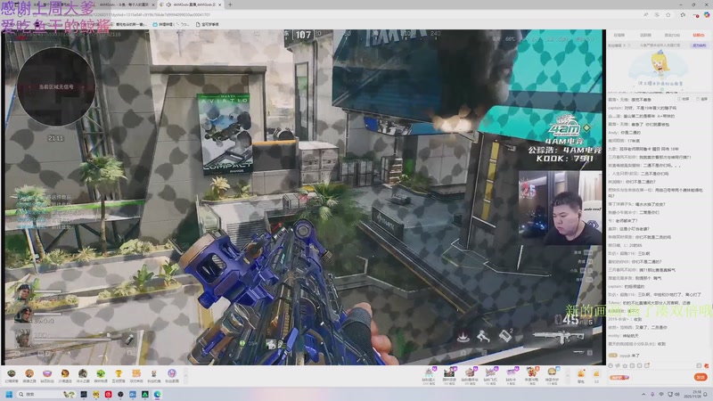Switch to the second chat panel tab

(x=645, y=35)
